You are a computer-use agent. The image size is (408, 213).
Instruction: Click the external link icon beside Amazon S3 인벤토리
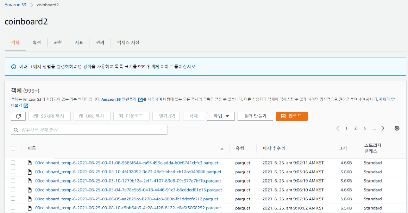[140, 100]
